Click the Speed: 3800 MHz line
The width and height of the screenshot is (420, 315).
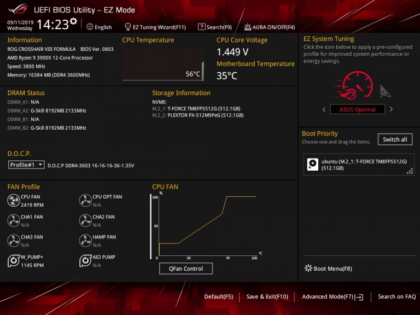click(x=26, y=66)
